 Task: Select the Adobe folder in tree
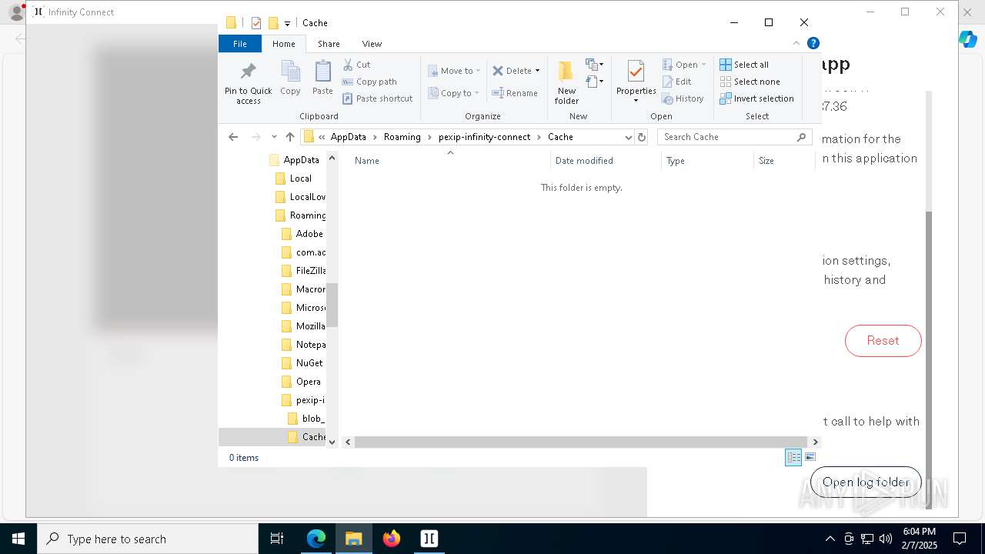[x=302, y=234]
